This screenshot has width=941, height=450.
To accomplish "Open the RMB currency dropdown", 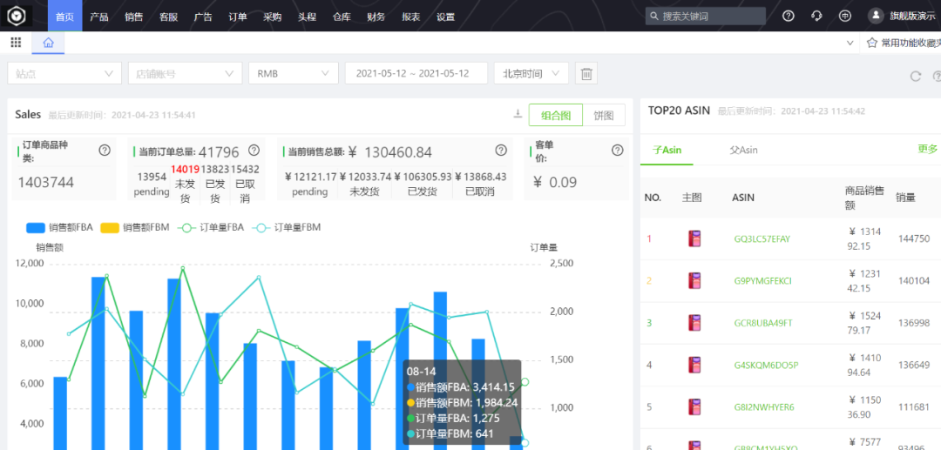I will [x=293, y=74].
